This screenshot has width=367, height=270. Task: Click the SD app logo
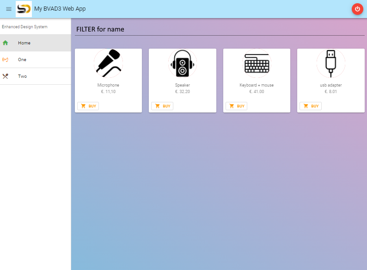(x=24, y=9)
